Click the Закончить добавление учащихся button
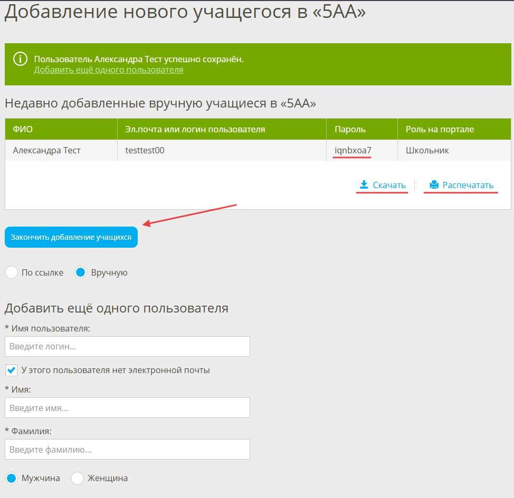 (x=71, y=237)
